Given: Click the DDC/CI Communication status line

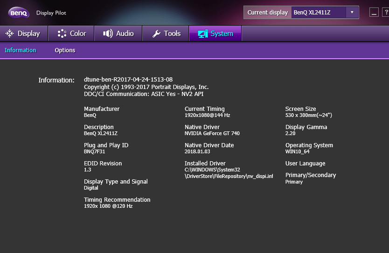Looking at the screenshot, I should [144, 94].
